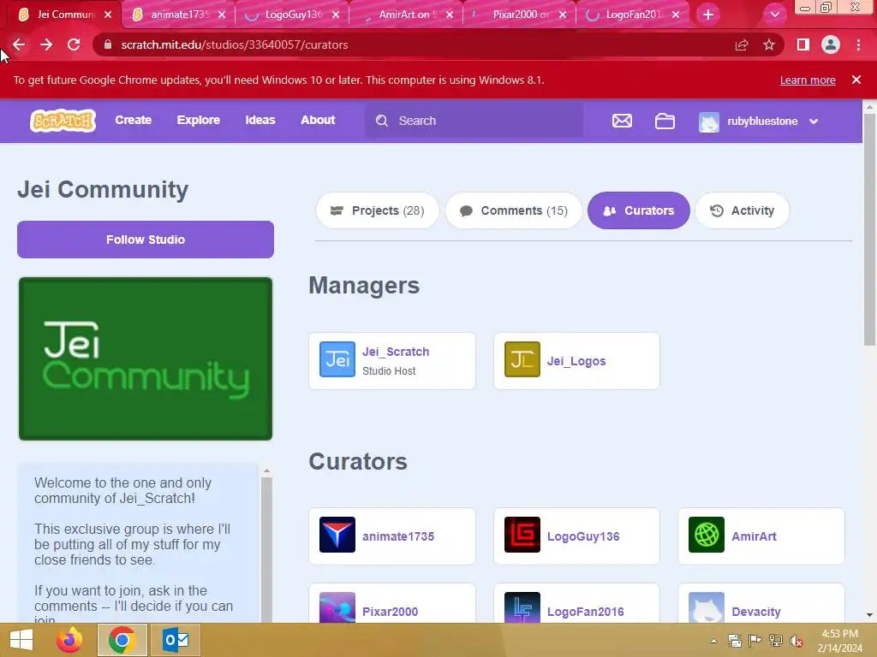Click AmirArt globe avatar icon
This screenshot has width=877, height=657.
pos(707,535)
